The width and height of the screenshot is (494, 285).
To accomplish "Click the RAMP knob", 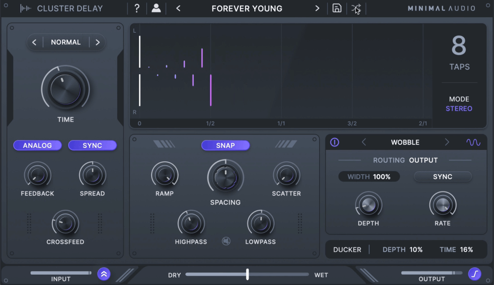I will (x=165, y=175).
